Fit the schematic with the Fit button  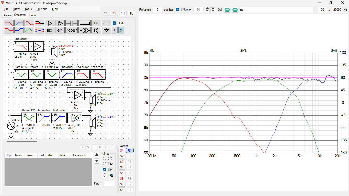pyautogui.click(x=131, y=14)
